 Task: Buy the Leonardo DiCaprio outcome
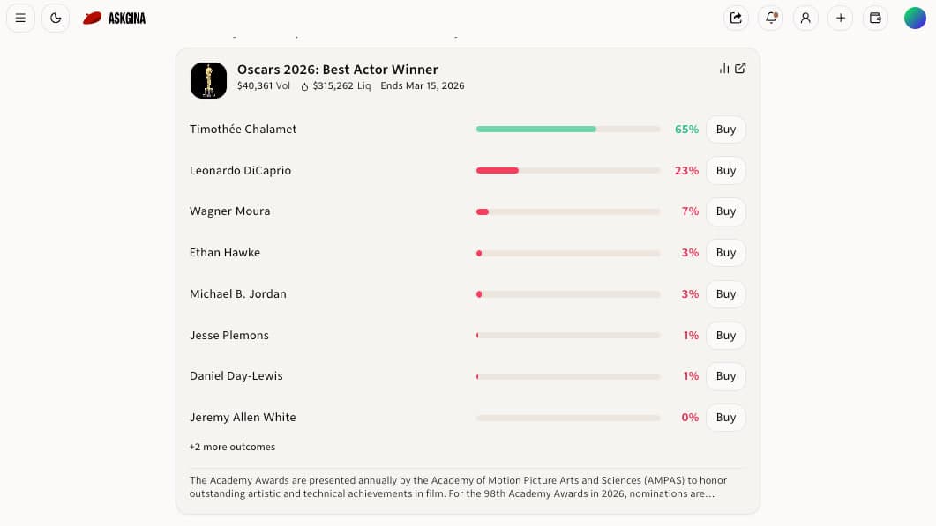pyautogui.click(x=725, y=170)
